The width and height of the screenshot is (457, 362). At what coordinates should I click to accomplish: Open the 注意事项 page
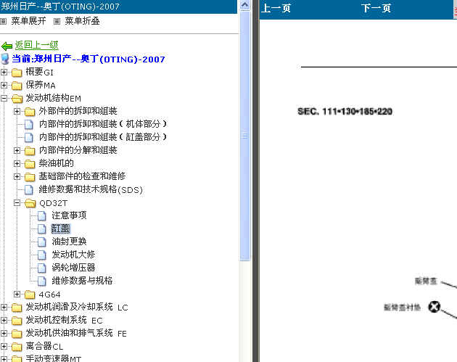[x=69, y=215]
